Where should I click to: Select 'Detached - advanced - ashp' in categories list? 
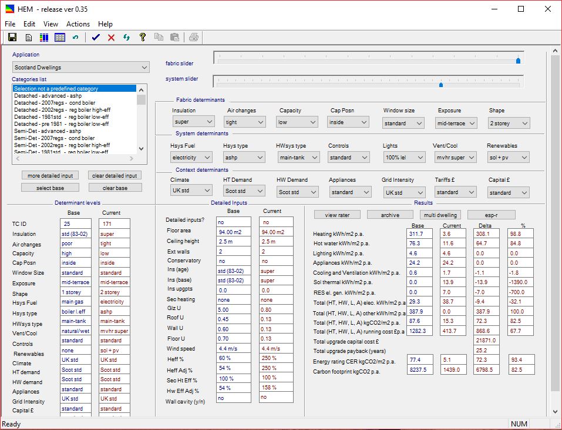(48, 95)
